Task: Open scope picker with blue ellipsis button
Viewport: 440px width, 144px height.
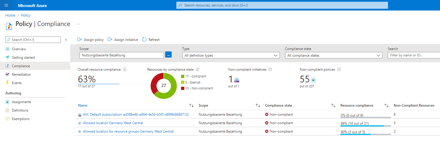Action: [168, 55]
